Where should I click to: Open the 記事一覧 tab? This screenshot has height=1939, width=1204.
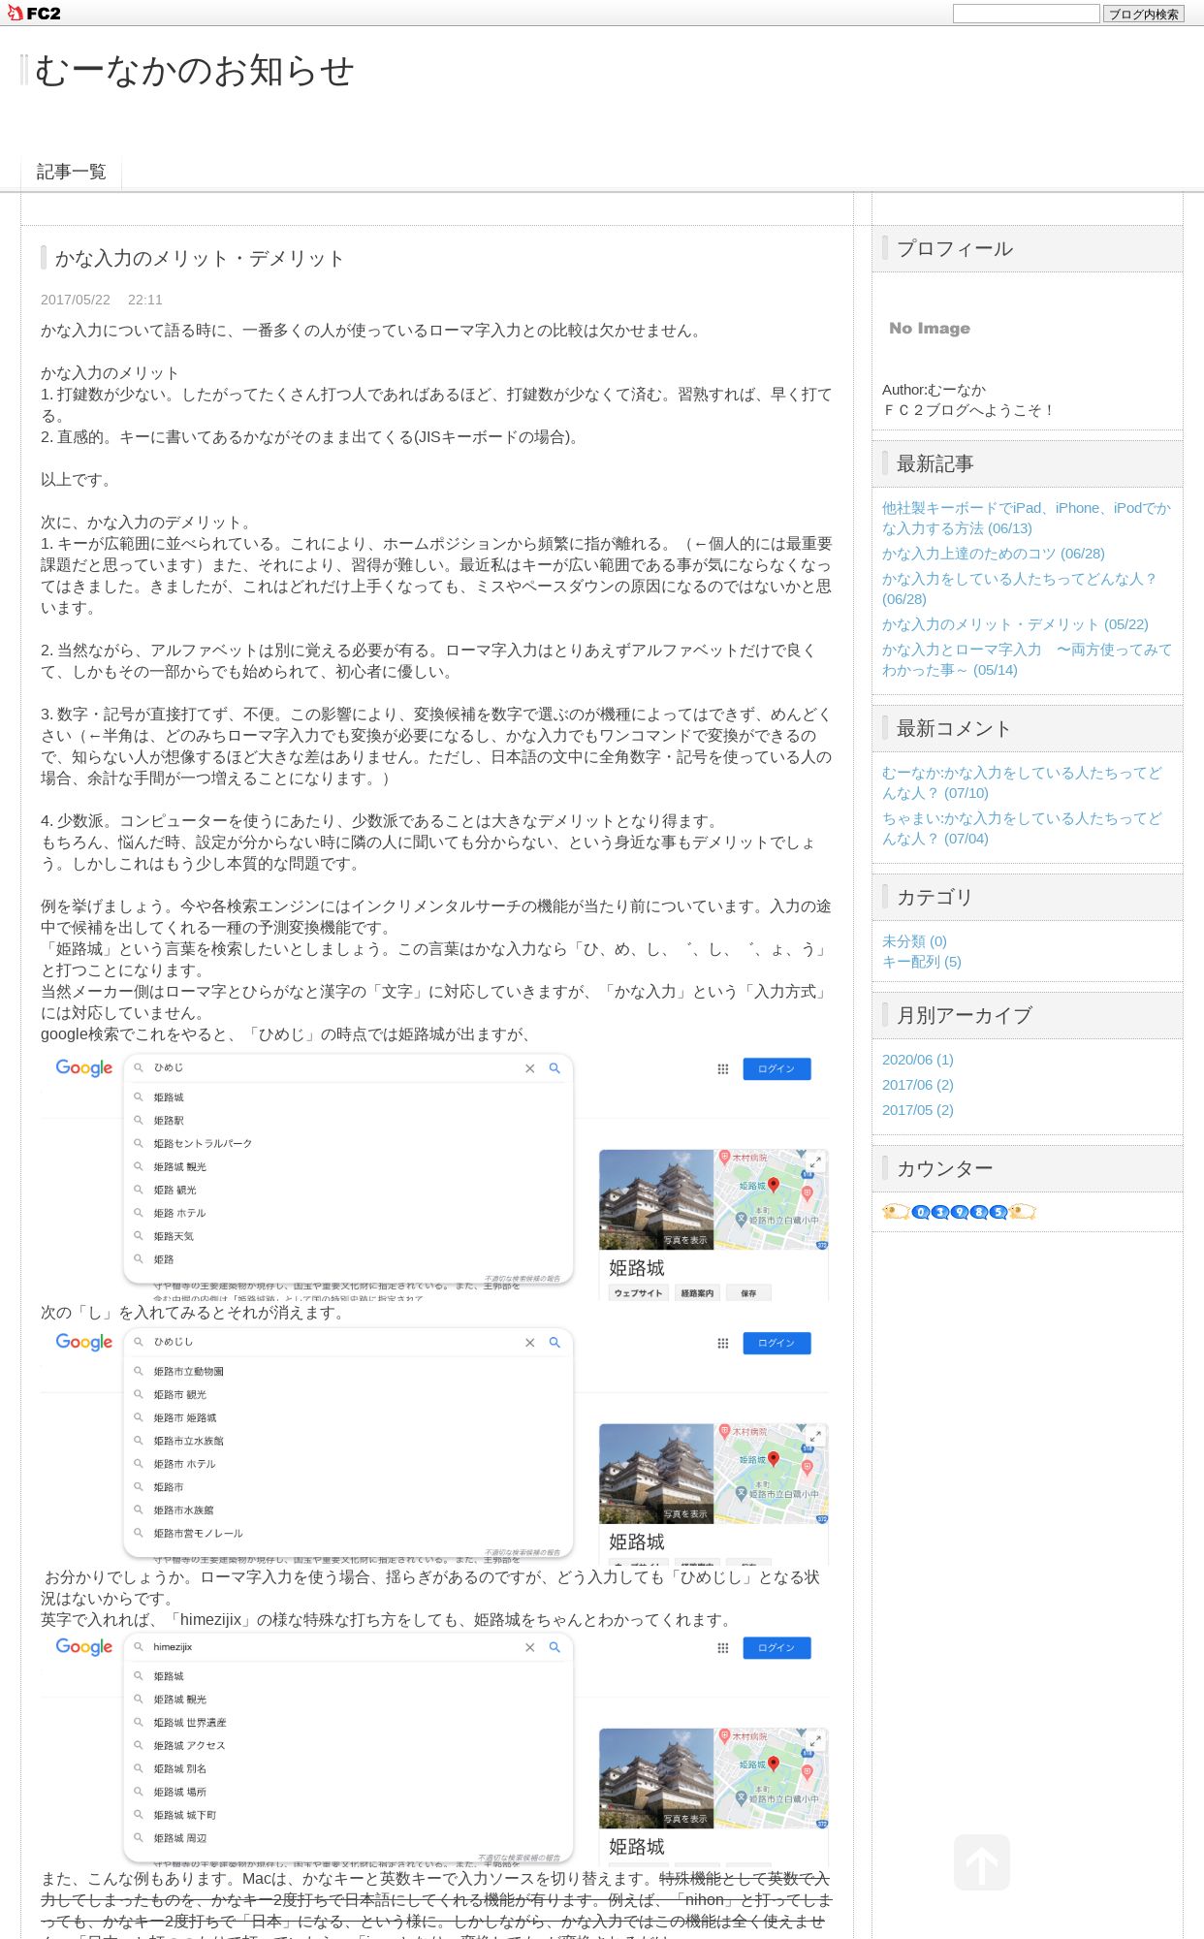point(71,172)
